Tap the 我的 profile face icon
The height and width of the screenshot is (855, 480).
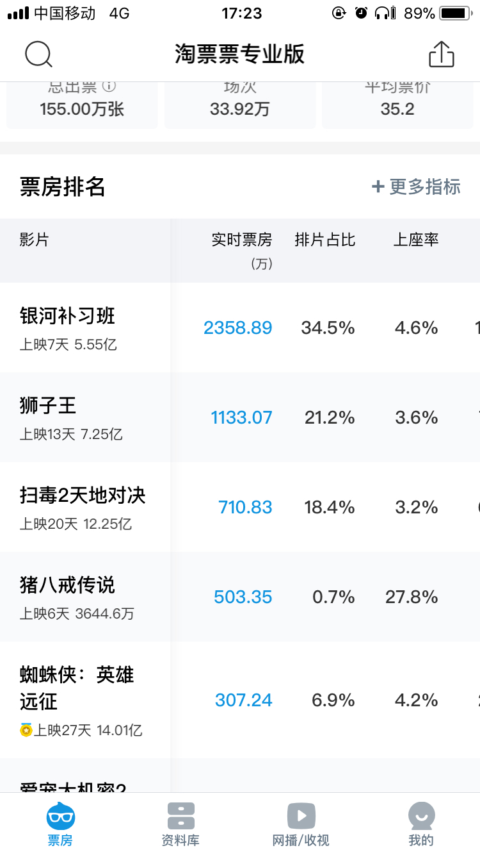coord(421,817)
